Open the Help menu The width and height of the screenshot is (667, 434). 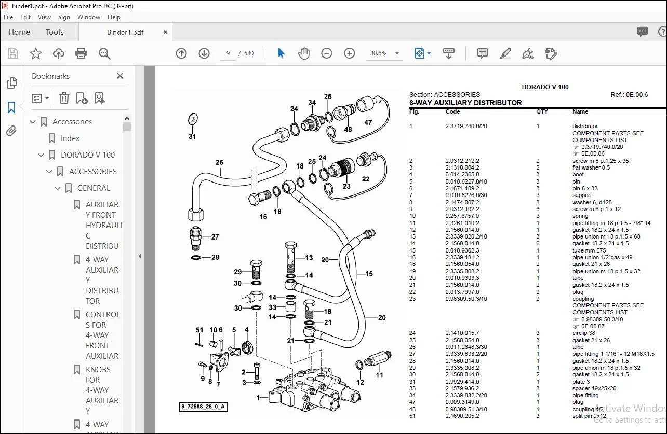tap(114, 17)
